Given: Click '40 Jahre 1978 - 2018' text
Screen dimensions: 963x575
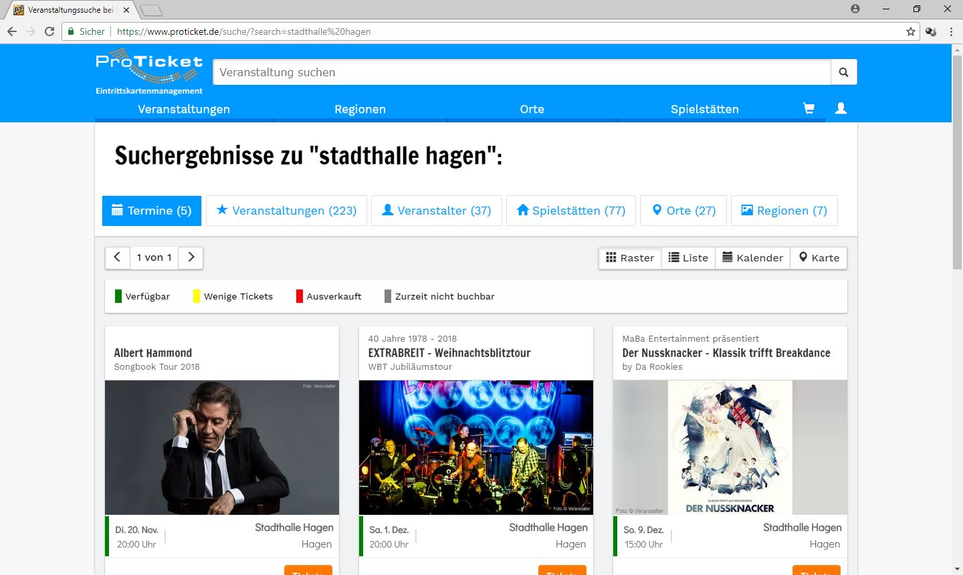Looking at the screenshot, I should (x=412, y=339).
